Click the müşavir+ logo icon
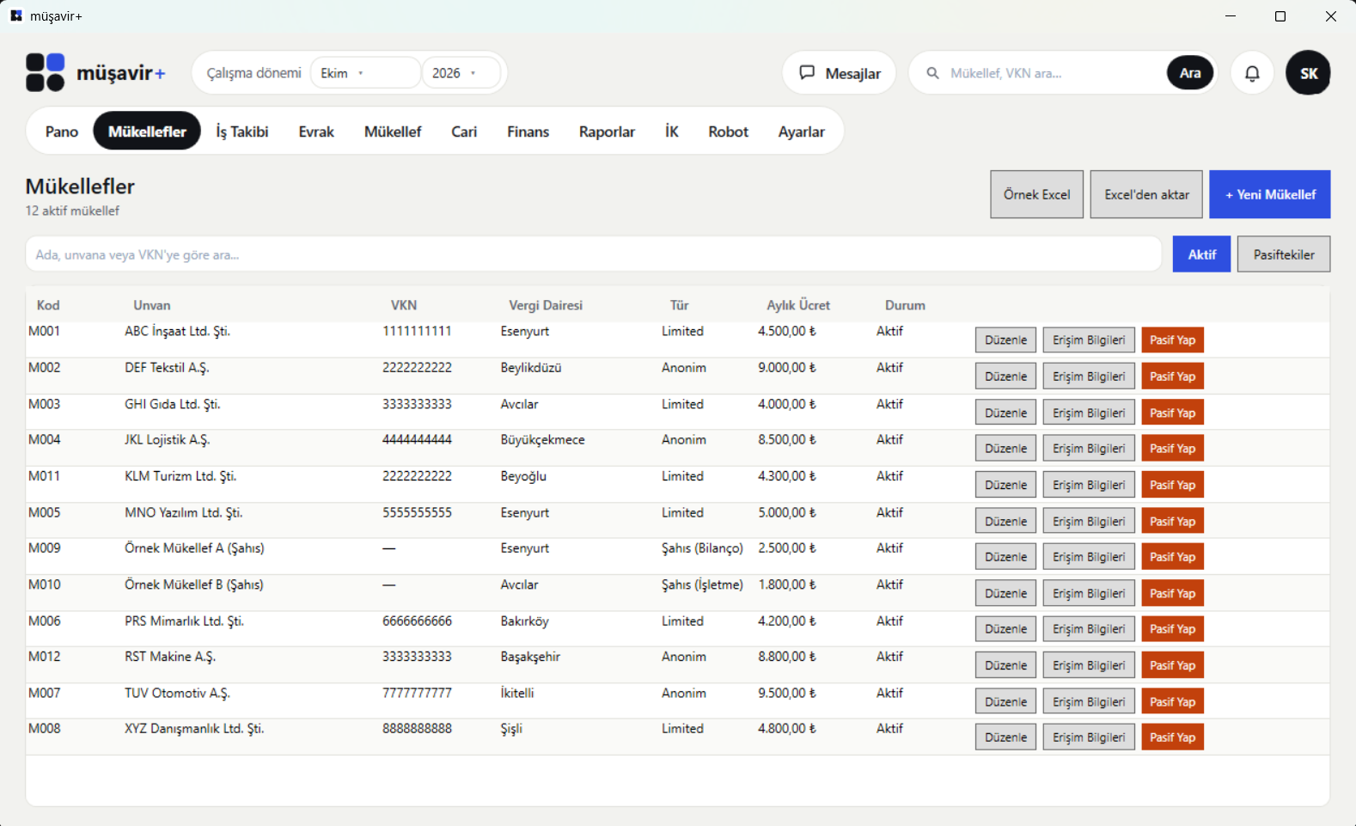Viewport: 1356px width, 826px height. click(45, 72)
